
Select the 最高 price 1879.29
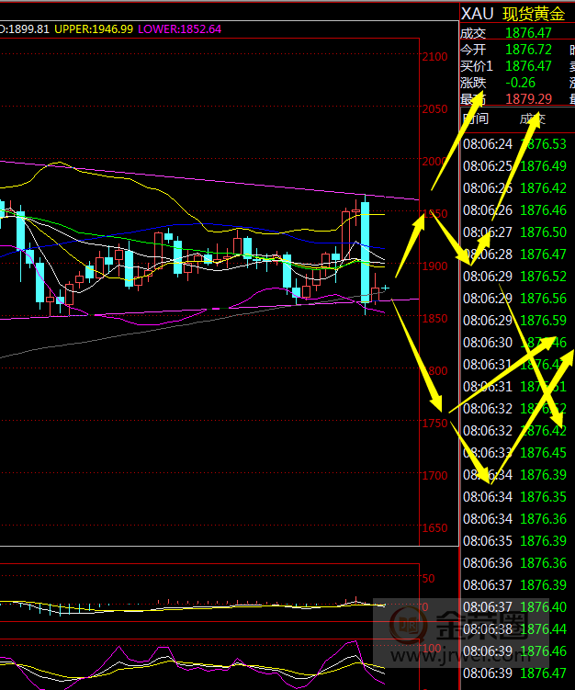click(528, 99)
